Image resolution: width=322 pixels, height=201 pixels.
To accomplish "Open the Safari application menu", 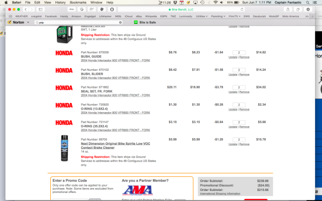I will [17, 3].
